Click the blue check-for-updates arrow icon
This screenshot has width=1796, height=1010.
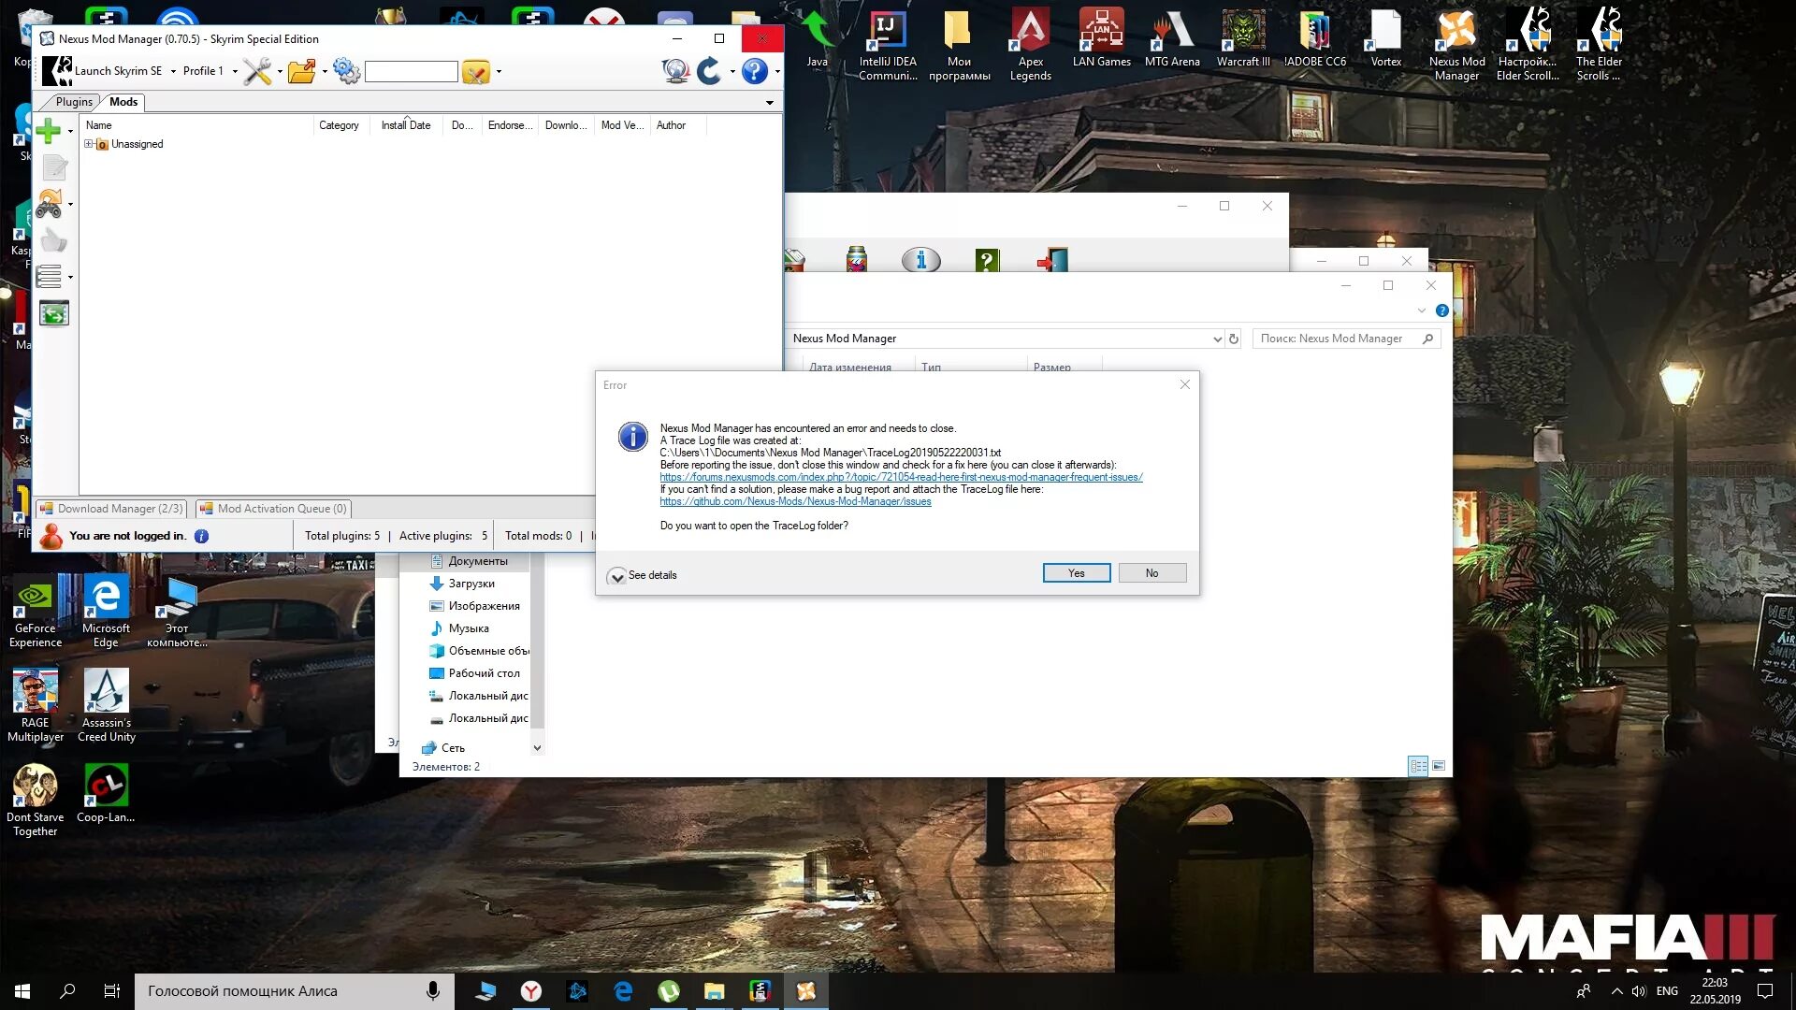709,71
